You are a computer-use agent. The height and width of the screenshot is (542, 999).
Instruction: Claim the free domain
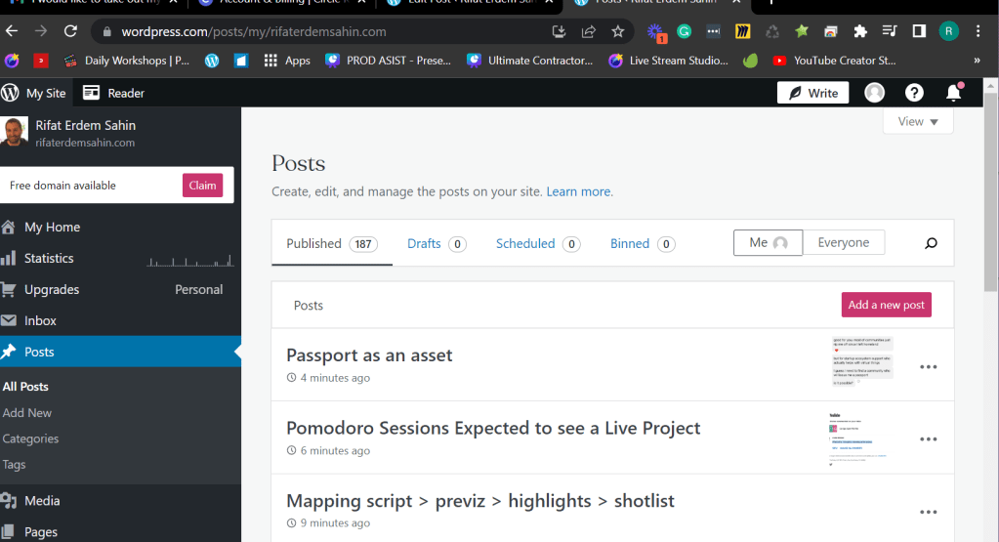click(202, 186)
